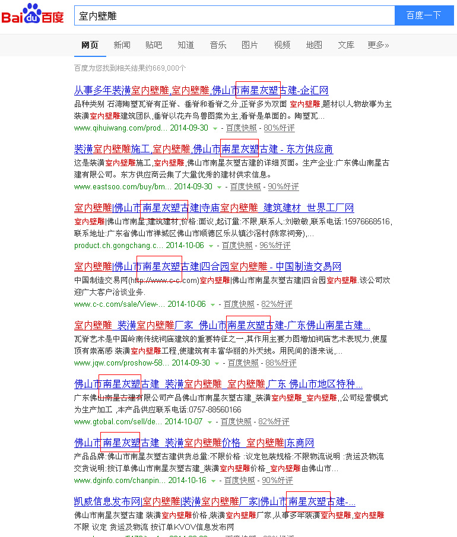Expand the 更多» menu
Screen dimensions: 457x537
click(x=378, y=45)
